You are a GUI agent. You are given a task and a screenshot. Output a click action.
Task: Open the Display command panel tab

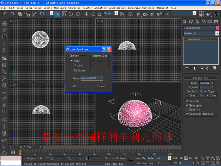click(x=210, y=22)
